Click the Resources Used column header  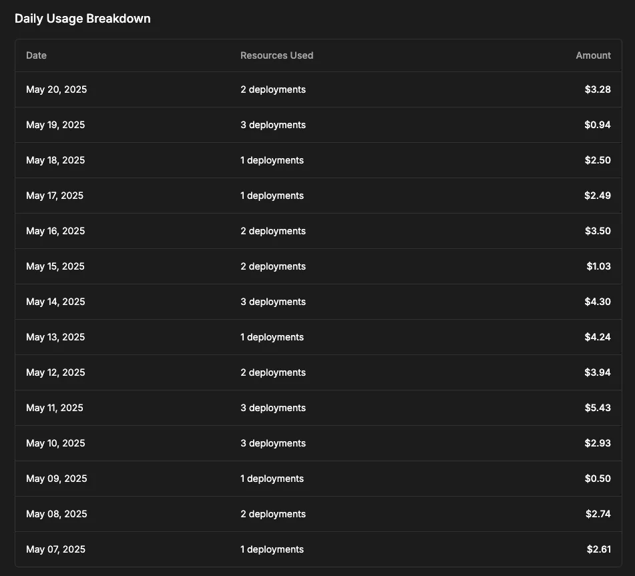(276, 55)
